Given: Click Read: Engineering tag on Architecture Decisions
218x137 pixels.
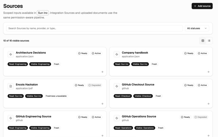Looking at the screenshot, I should (x=18, y=64).
